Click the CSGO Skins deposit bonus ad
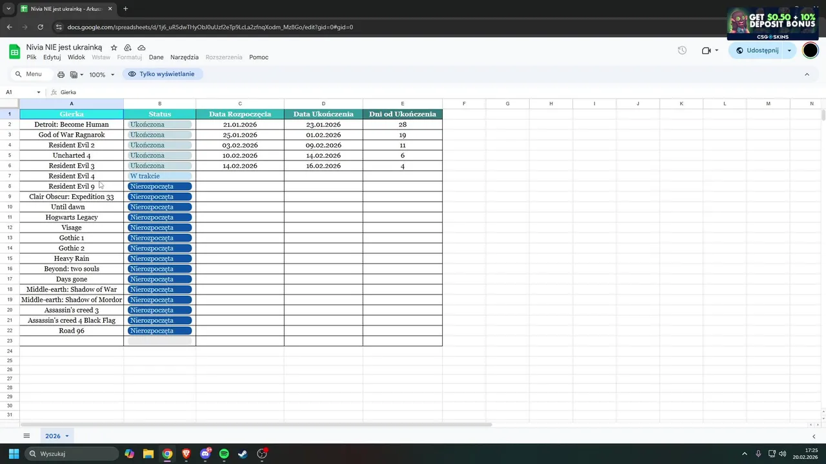 (x=773, y=24)
